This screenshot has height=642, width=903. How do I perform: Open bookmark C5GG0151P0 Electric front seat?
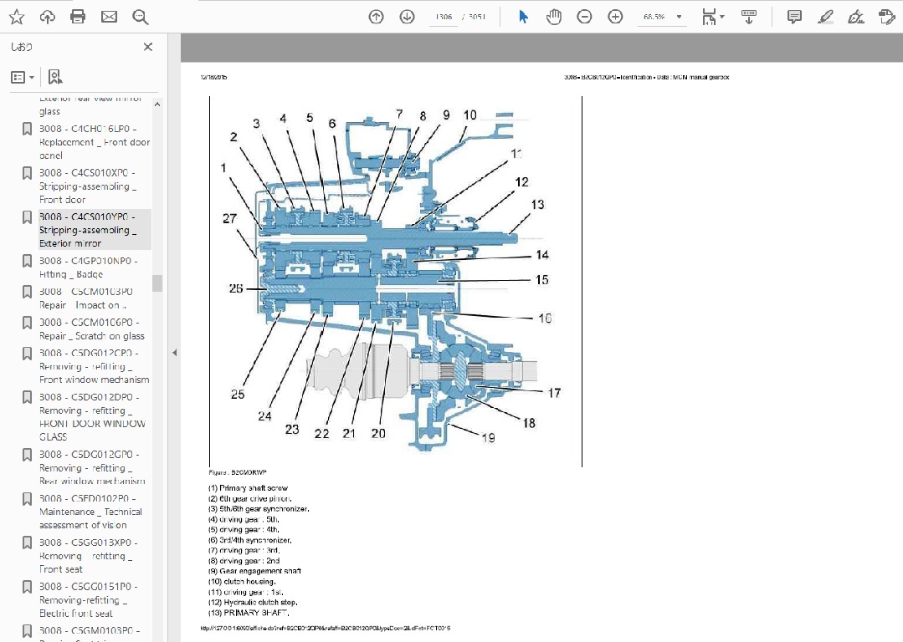(88, 600)
